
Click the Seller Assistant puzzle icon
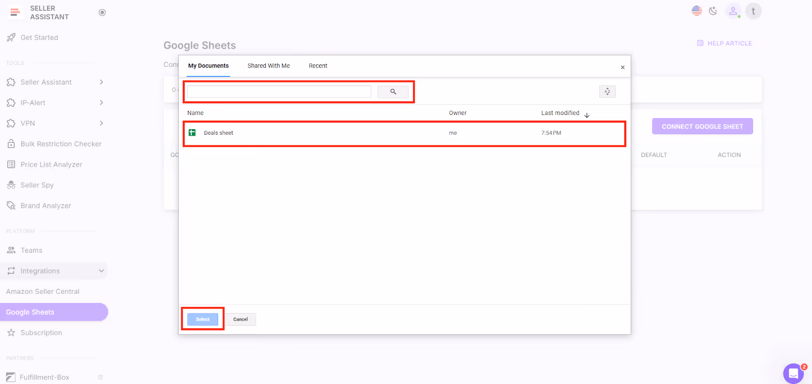point(11,82)
